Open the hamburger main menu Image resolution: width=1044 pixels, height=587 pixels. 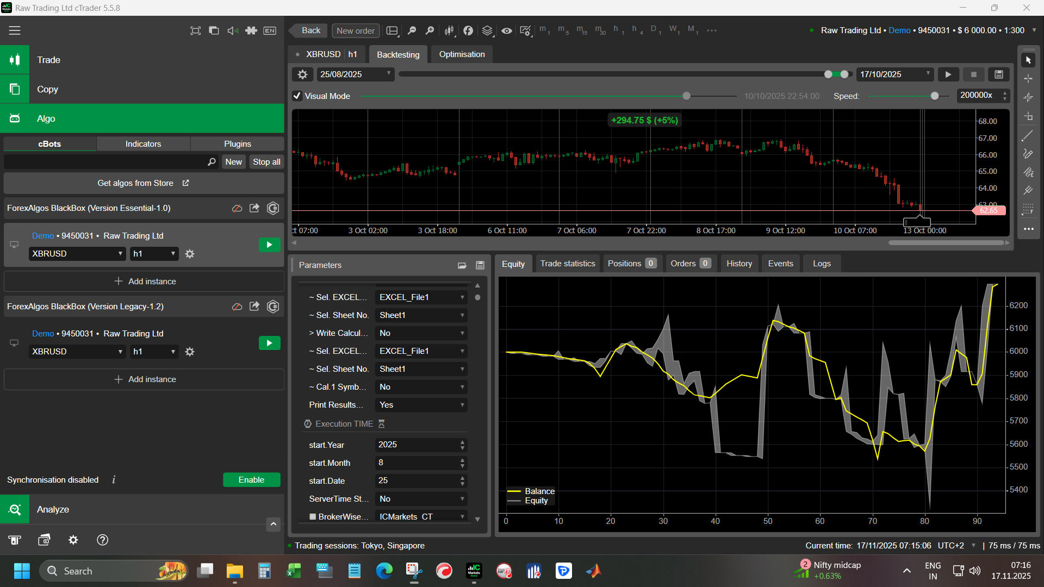[x=15, y=30]
